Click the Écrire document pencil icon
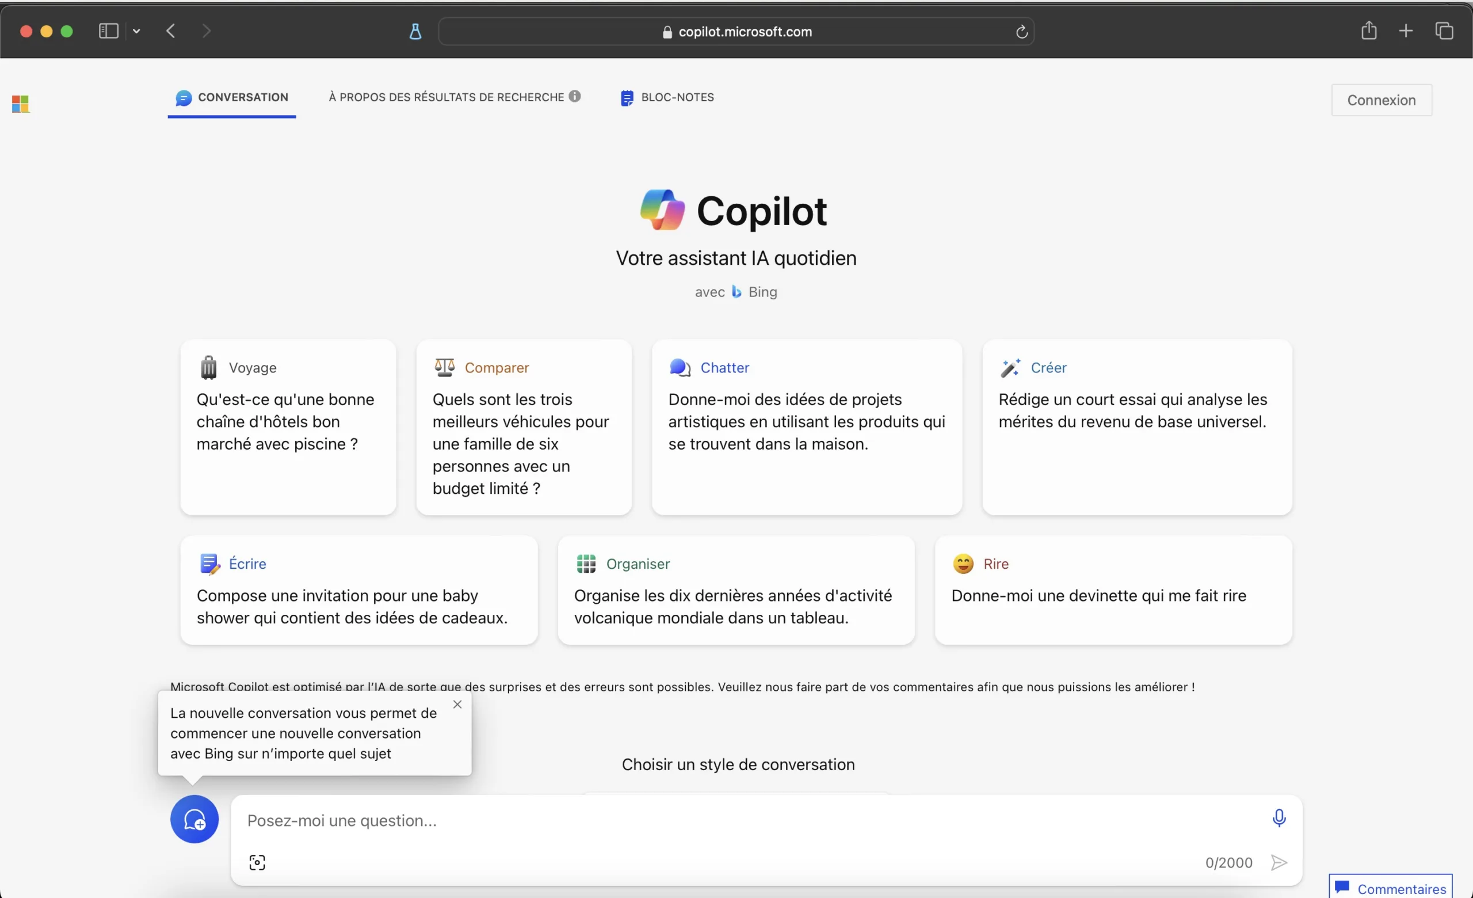1473x898 pixels. [210, 564]
